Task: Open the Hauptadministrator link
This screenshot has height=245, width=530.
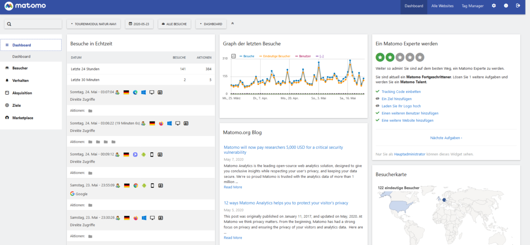Action: [410, 154]
